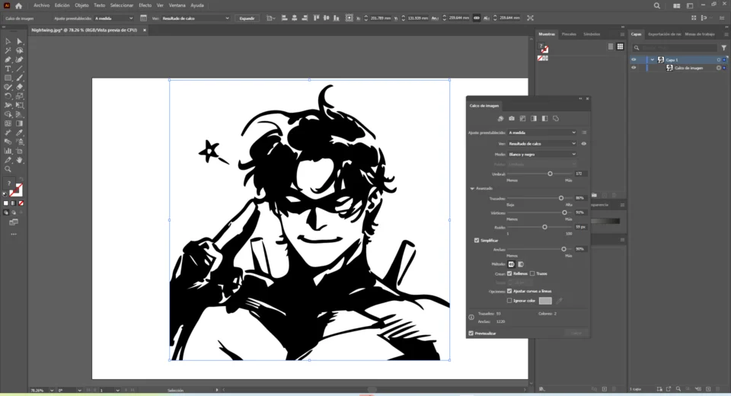Enable the Trazos checkbox
The width and height of the screenshot is (731, 396).
pos(532,274)
